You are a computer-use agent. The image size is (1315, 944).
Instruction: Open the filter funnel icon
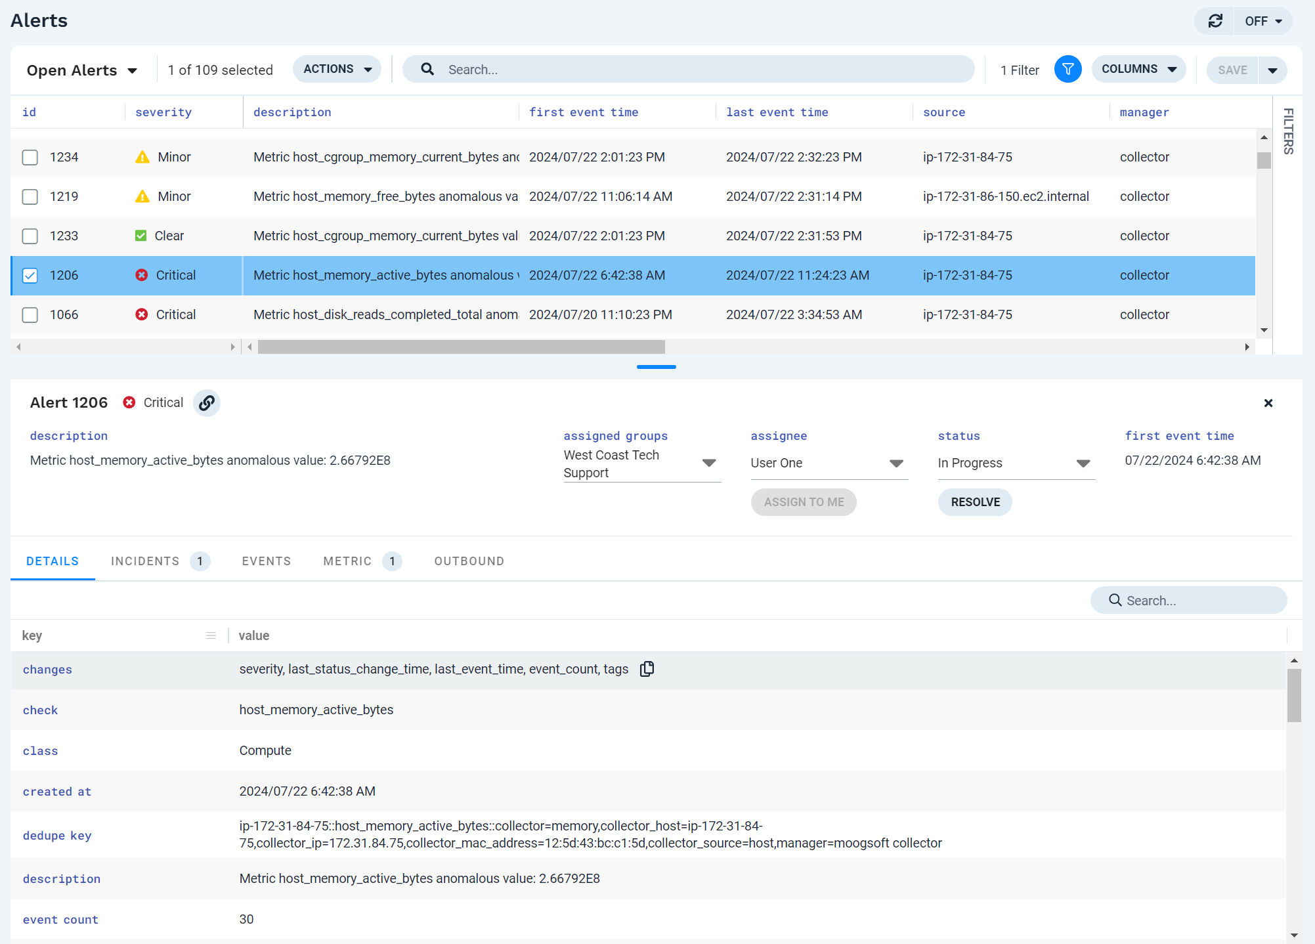coord(1067,68)
